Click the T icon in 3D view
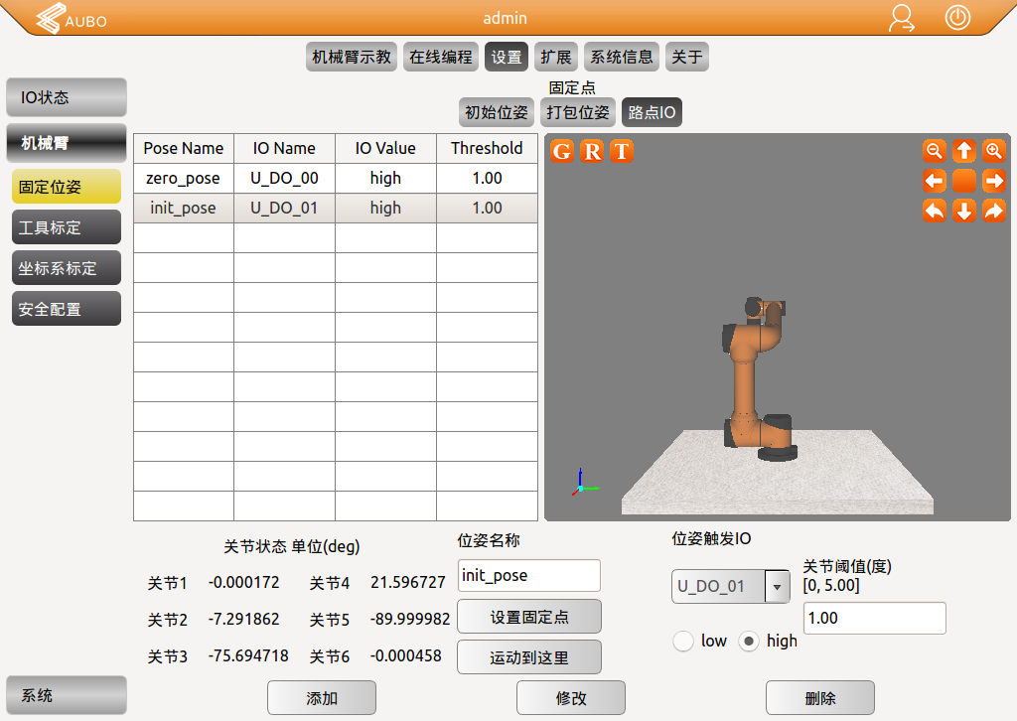The height and width of the screenshot is (721, 1017). coord(622,151)
